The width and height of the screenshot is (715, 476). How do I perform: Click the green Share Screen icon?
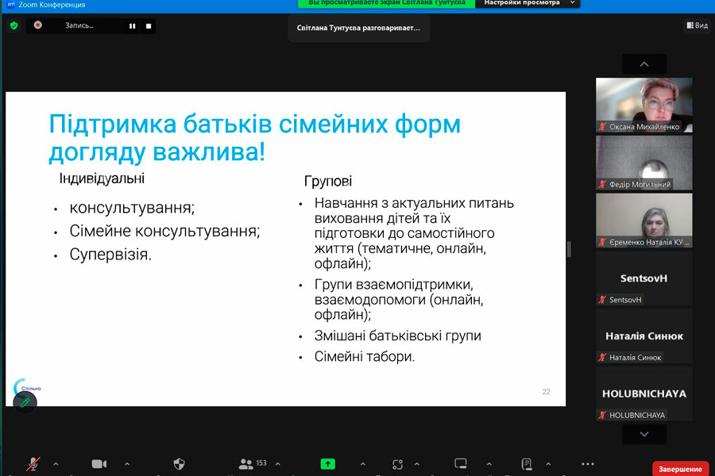pos(327,463)
